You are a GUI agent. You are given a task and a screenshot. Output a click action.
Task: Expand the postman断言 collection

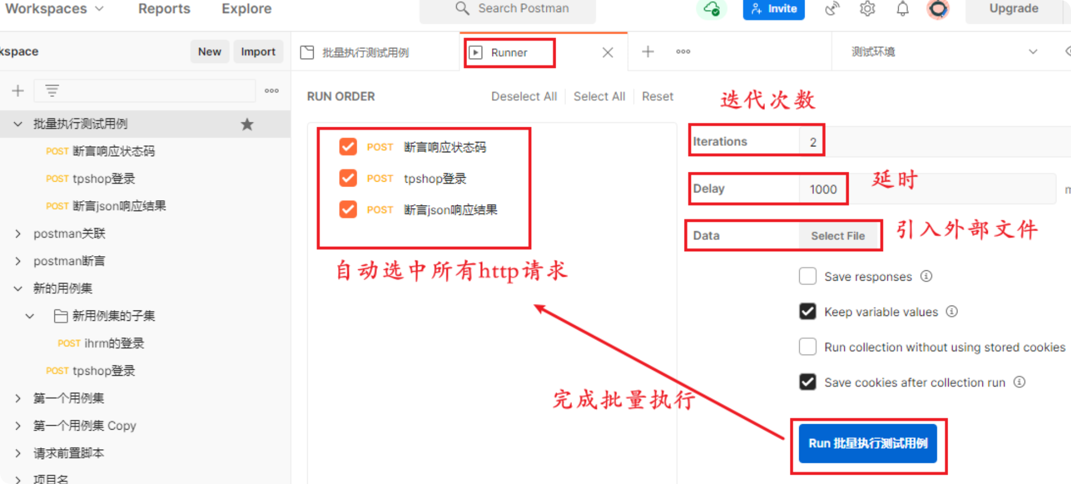tap(18, 261)
